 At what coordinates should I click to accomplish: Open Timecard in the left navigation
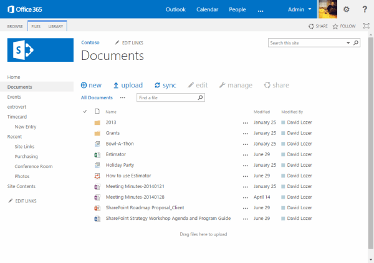pyautogui.click(x=17, y=117)
